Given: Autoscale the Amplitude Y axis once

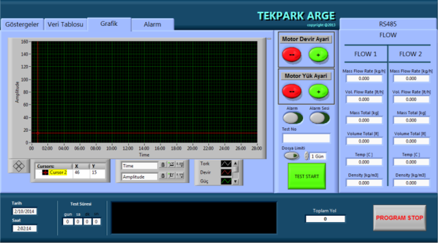Looking at the screenshot, I should click(x=172, y=175).
